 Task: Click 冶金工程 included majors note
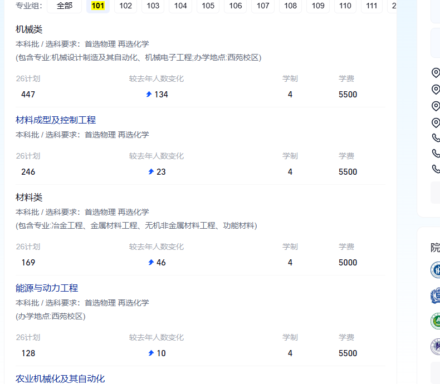pos(136,225)
